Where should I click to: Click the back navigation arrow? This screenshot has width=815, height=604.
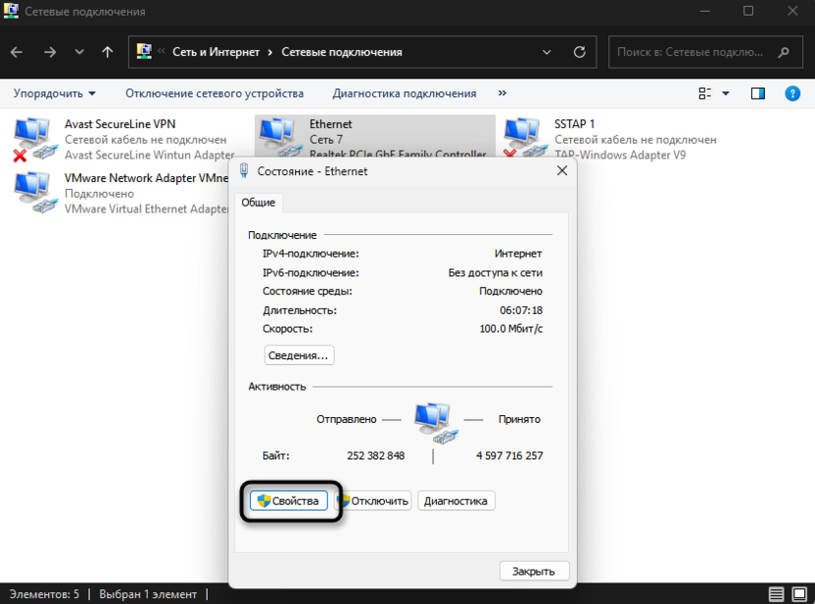(x=19, y=52)
